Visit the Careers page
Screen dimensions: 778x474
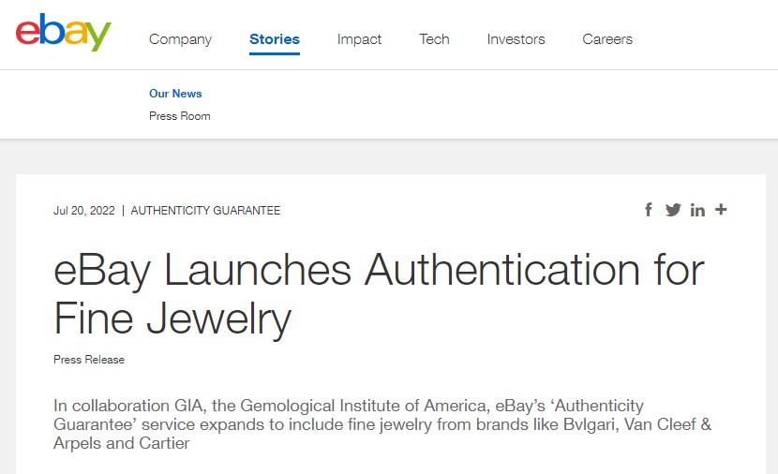pyautogui.click(x=607, y=39)
